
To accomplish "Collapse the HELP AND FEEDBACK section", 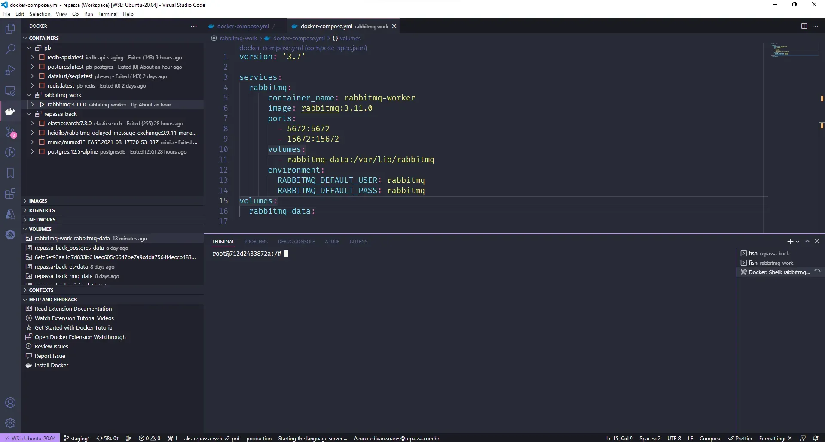I will (112, 300).
